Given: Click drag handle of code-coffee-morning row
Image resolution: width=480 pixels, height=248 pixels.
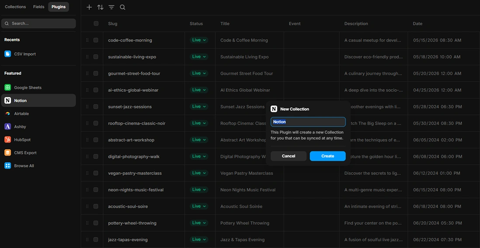Looking at the screenshot, I should [87, 40].
